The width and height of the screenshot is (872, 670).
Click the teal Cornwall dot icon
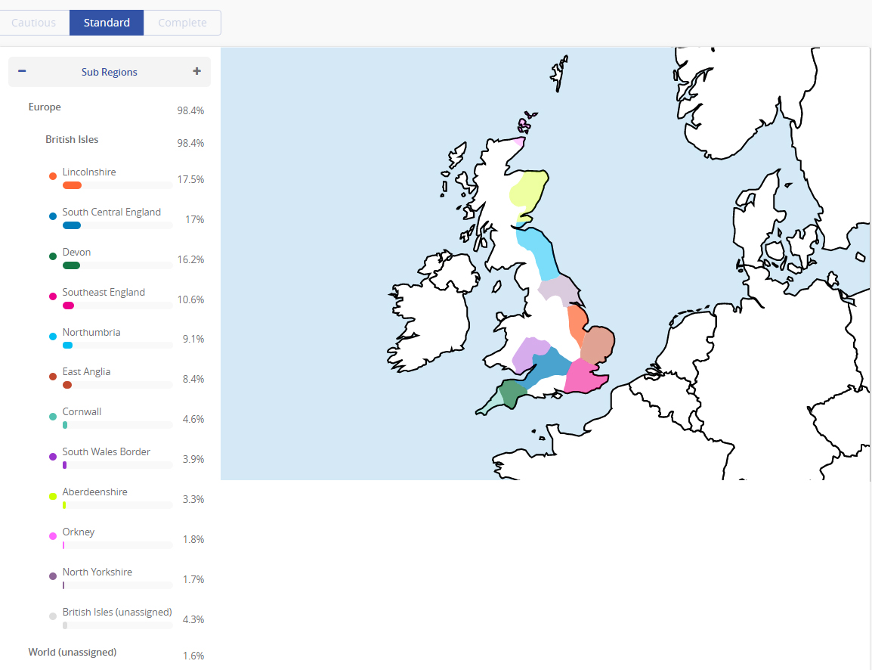point(52,415)
